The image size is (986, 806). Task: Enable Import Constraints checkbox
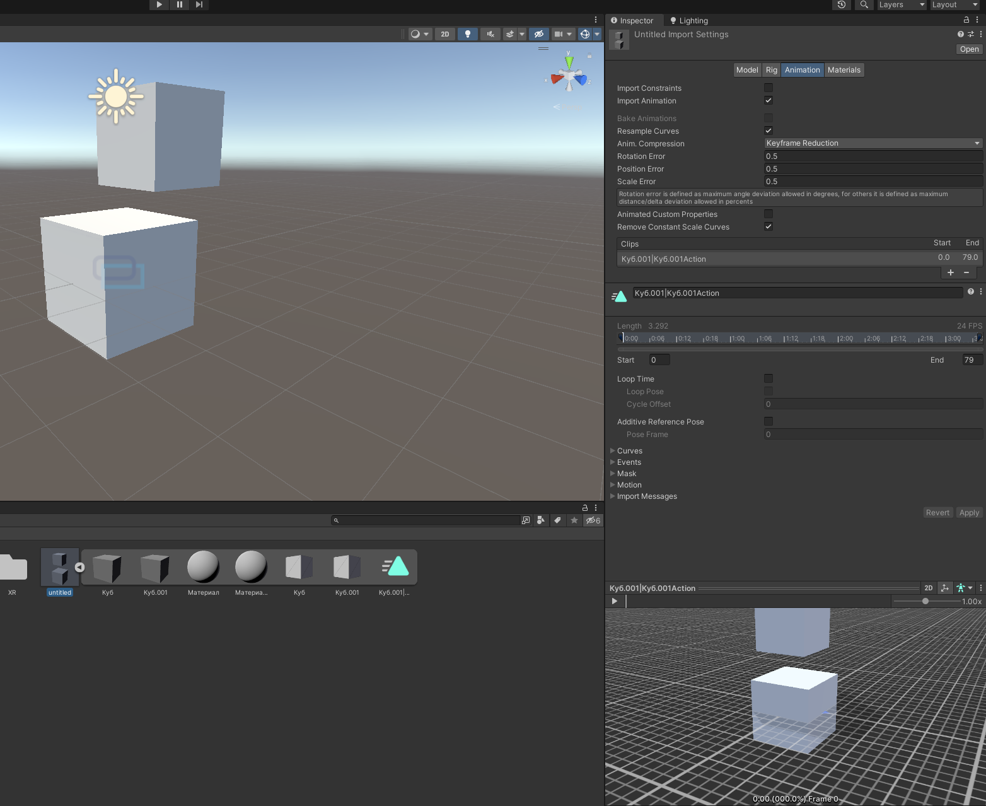(768, 88)
